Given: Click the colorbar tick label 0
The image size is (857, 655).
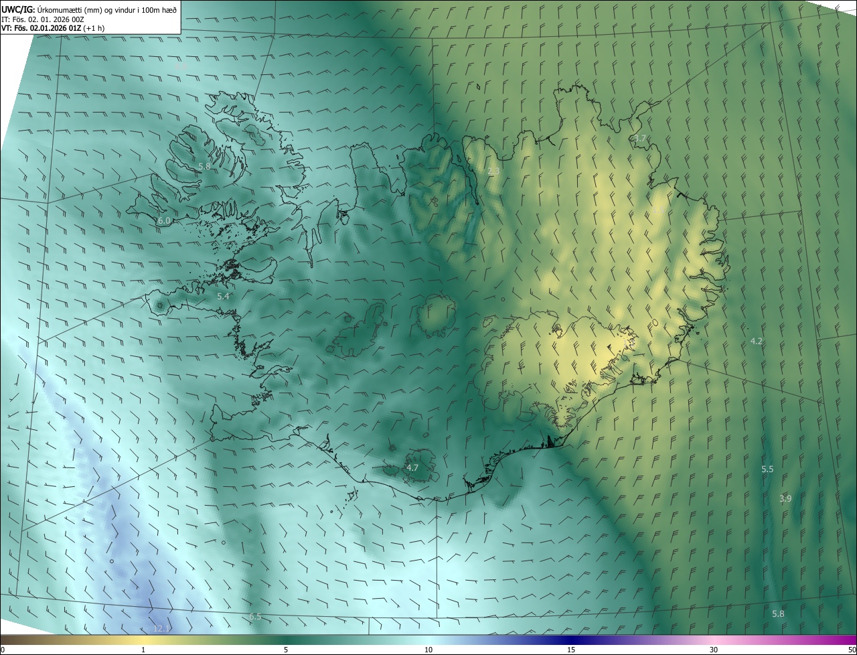Looking at the screenshot, I should coord(3,650).
